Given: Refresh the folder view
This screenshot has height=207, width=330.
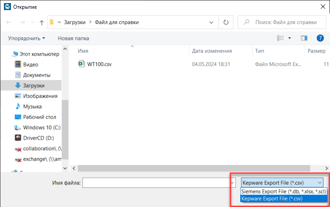Looking at the screenshot, I should point(226,22).
